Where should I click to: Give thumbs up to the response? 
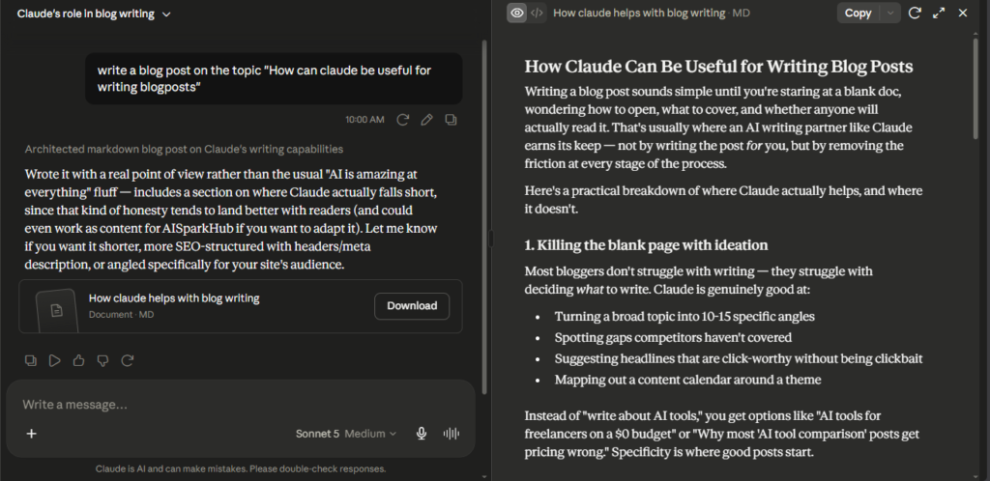coord(79,360)
